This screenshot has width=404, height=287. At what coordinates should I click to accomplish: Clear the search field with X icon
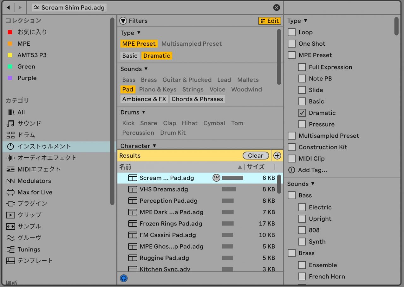pos(276,8)
